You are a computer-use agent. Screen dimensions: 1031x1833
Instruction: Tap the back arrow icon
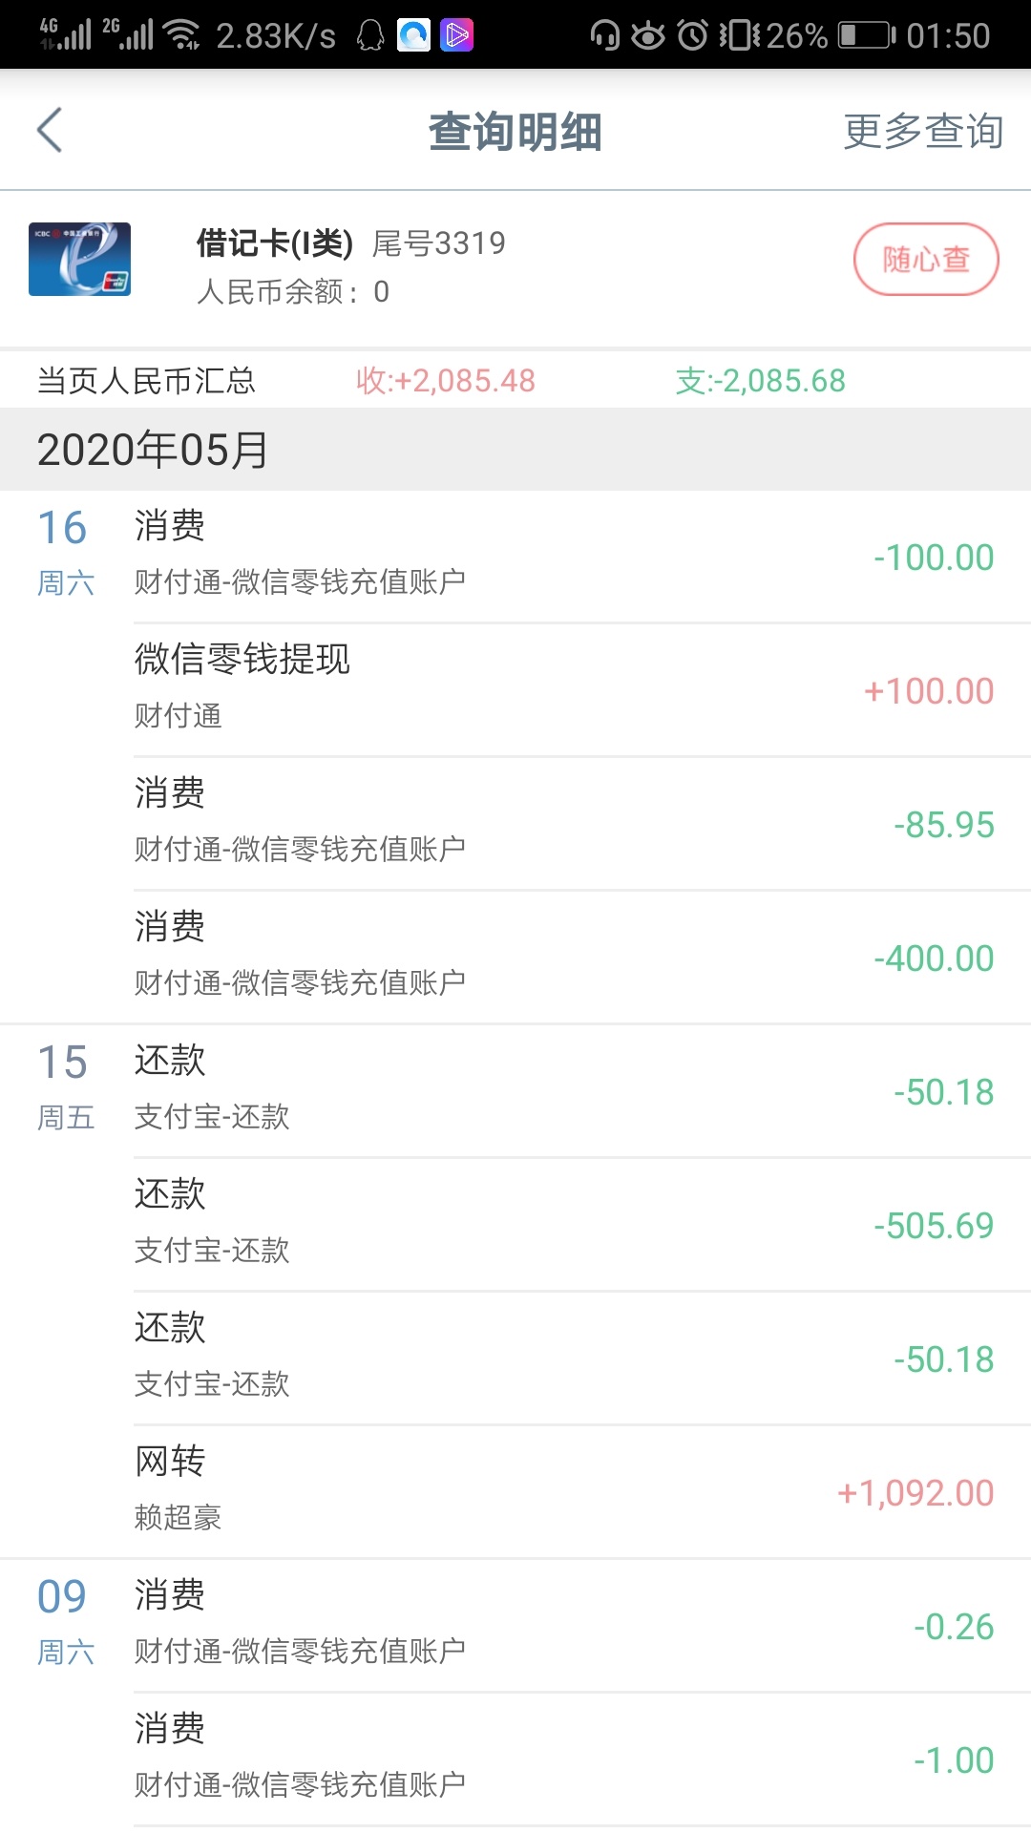(50, 130)
